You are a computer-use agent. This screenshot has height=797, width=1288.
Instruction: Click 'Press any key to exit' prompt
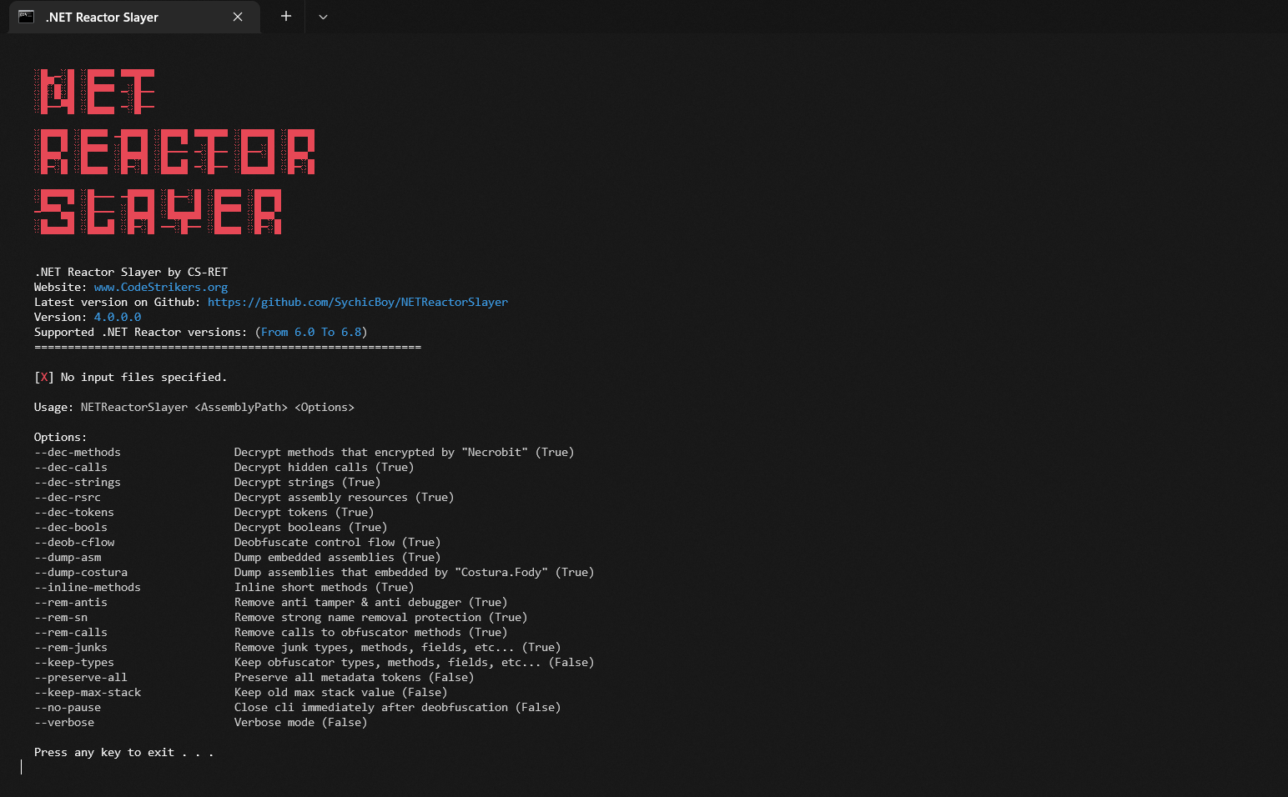point(123,752)
